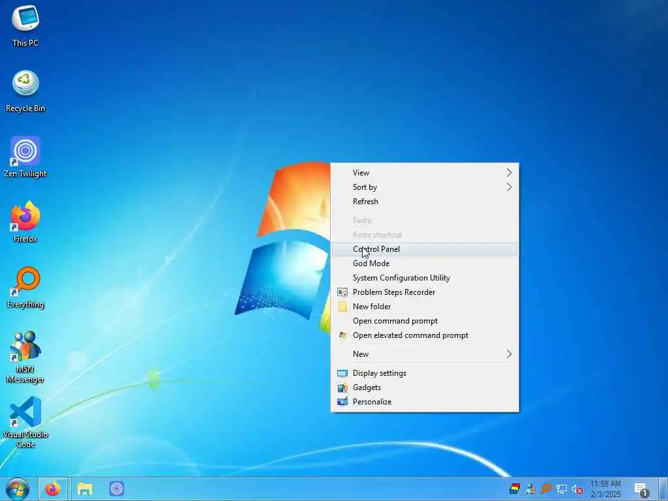Select the Recycle Bin desktop icon
The image size is (668, 501).
coord(25,91)
